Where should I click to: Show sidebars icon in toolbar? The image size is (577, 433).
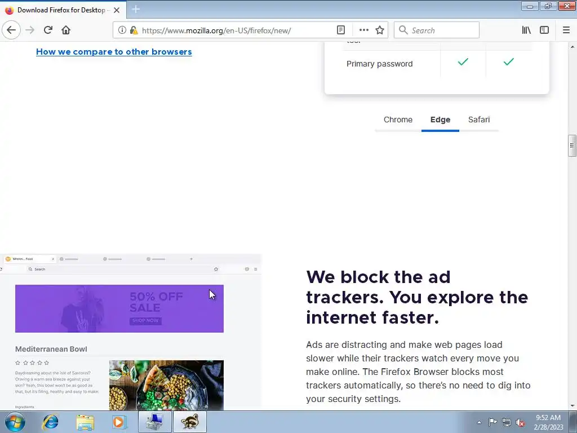pyautogui.click(x=544, y=30)
